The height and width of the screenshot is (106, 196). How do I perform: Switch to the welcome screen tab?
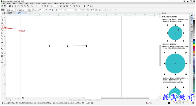click(10, 13)
